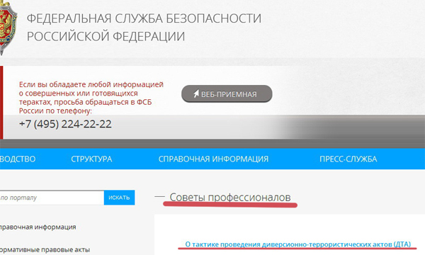This screenshot has width=425, height=255.
Task: Click the phone number +7 (495) 224-22-22
Action: click(x=65, y=124)
